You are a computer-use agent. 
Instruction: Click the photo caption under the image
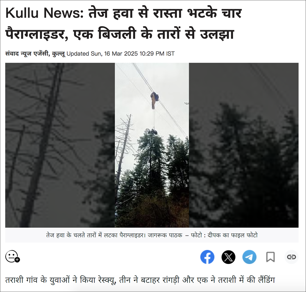152,235
